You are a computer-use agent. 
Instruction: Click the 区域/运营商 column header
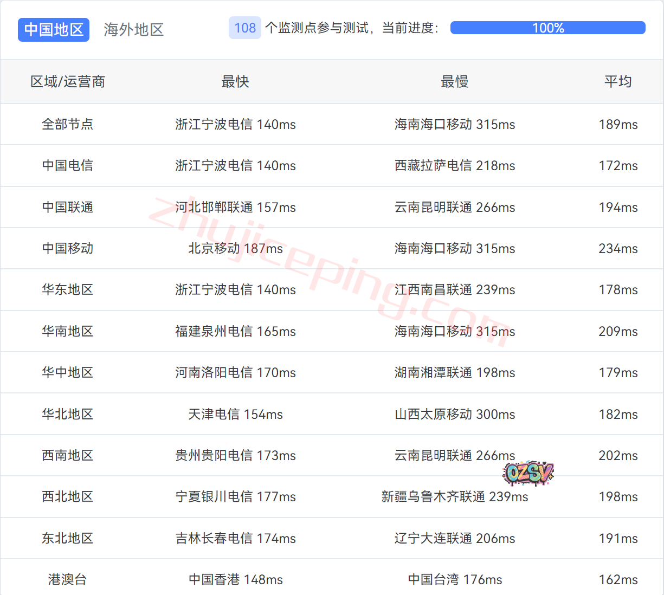[x=68, y=82]
